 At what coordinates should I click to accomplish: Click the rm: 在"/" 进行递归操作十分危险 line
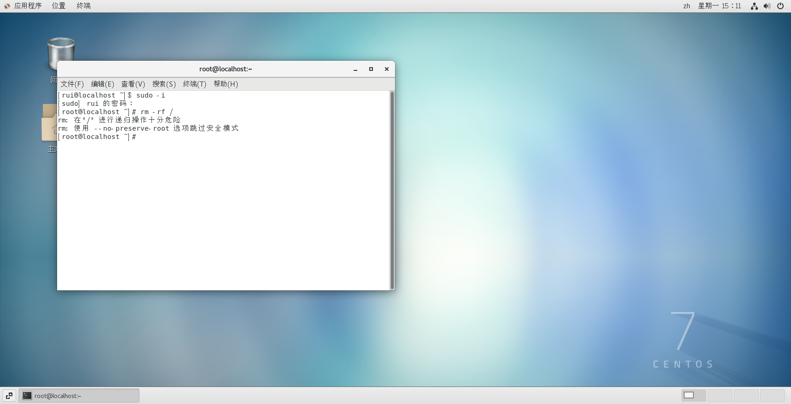[119, 120]
